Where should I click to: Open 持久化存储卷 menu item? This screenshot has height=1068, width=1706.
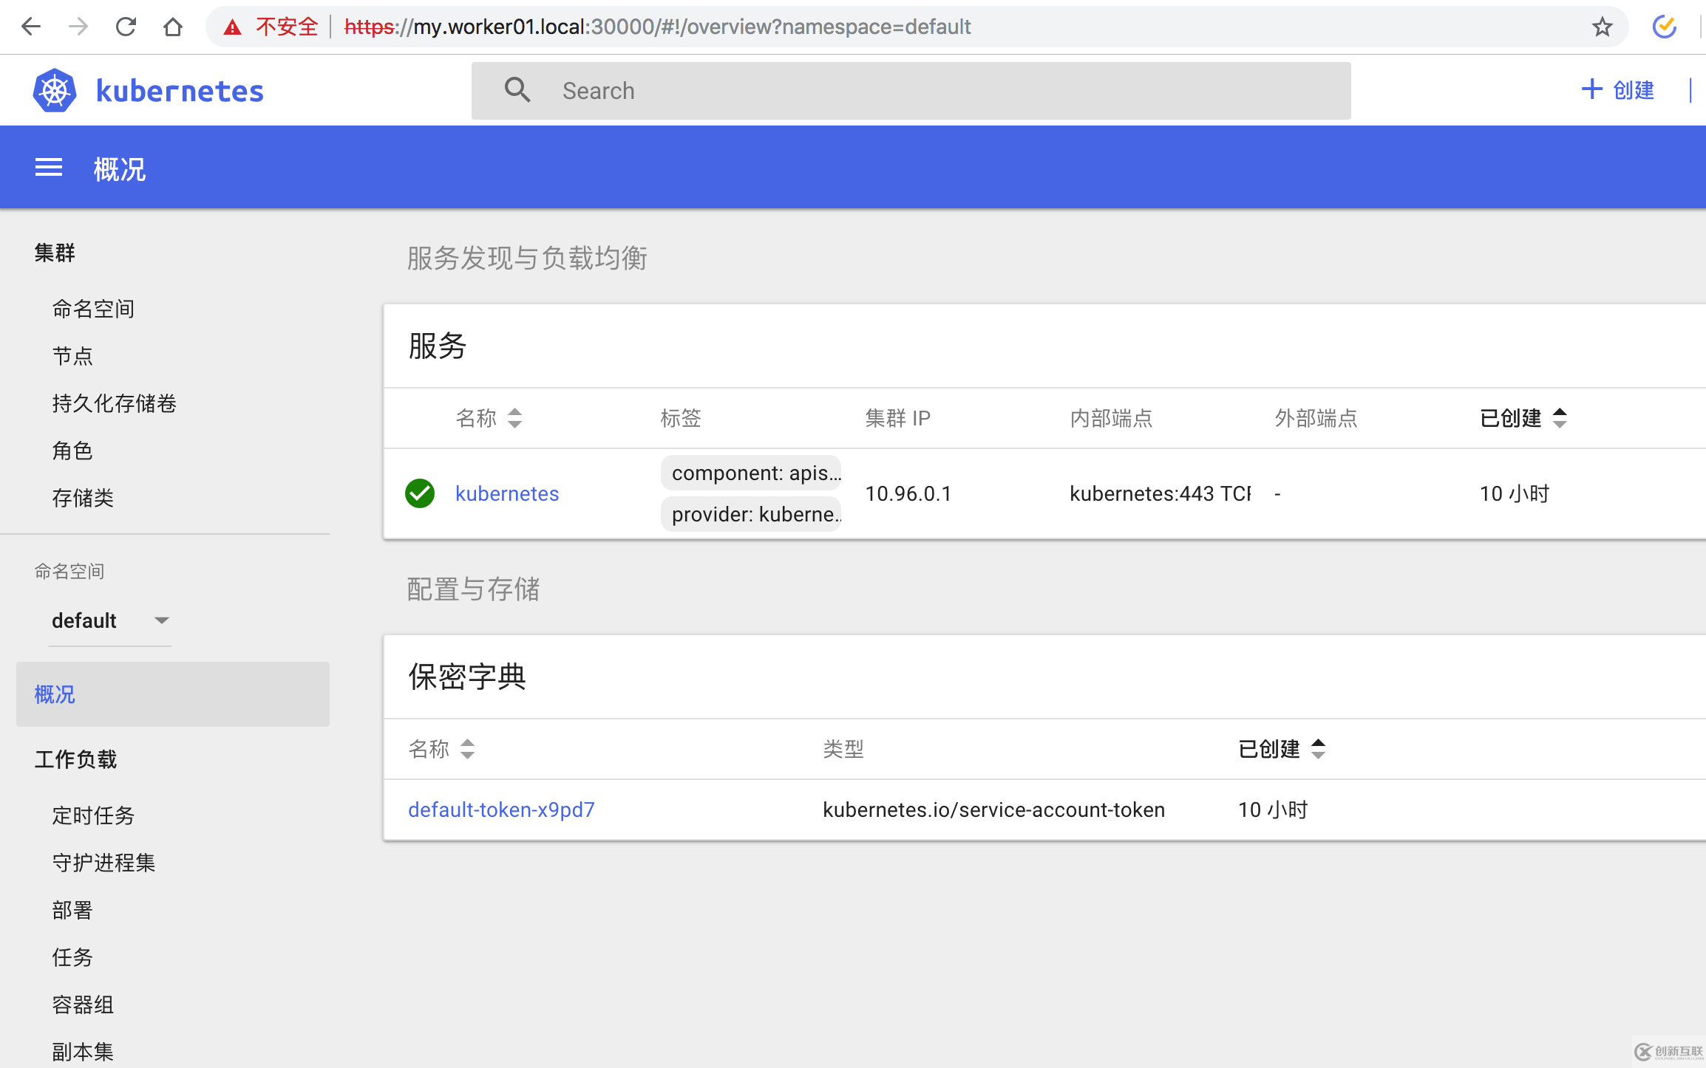pyautogui.click(x=114, y=403)
